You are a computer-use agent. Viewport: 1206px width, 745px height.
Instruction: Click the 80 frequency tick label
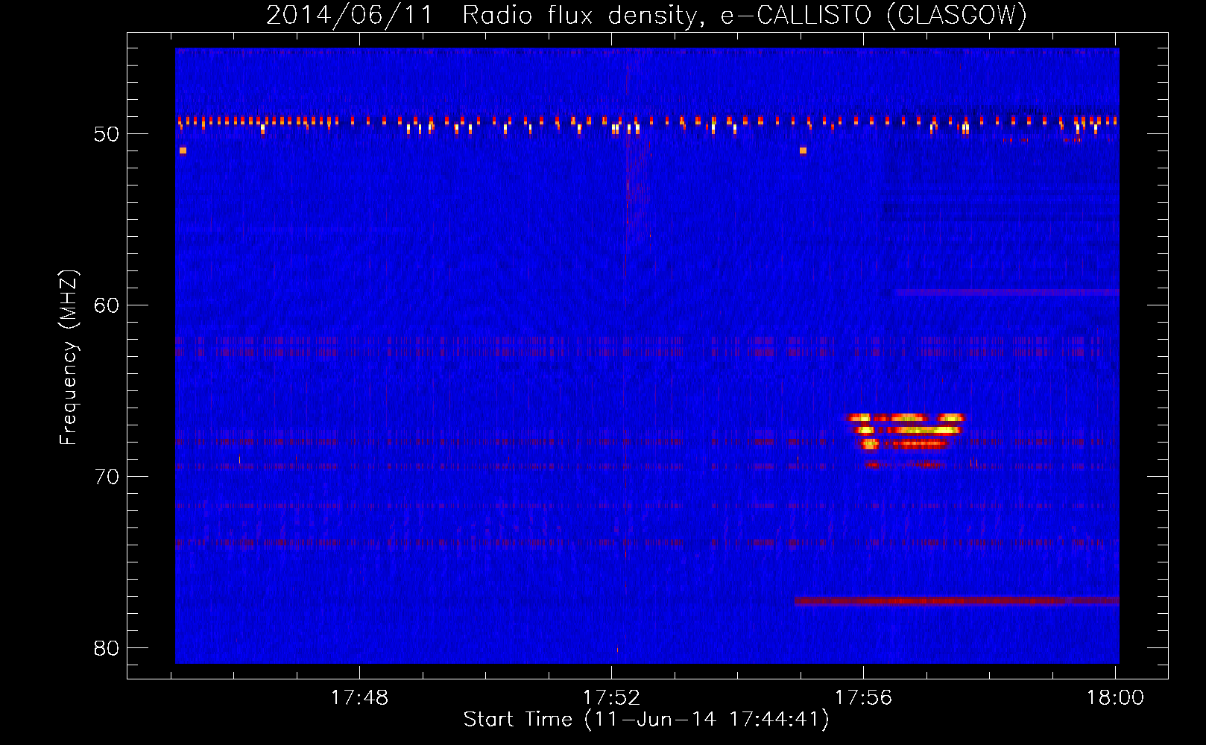click(x=107, y=648)
